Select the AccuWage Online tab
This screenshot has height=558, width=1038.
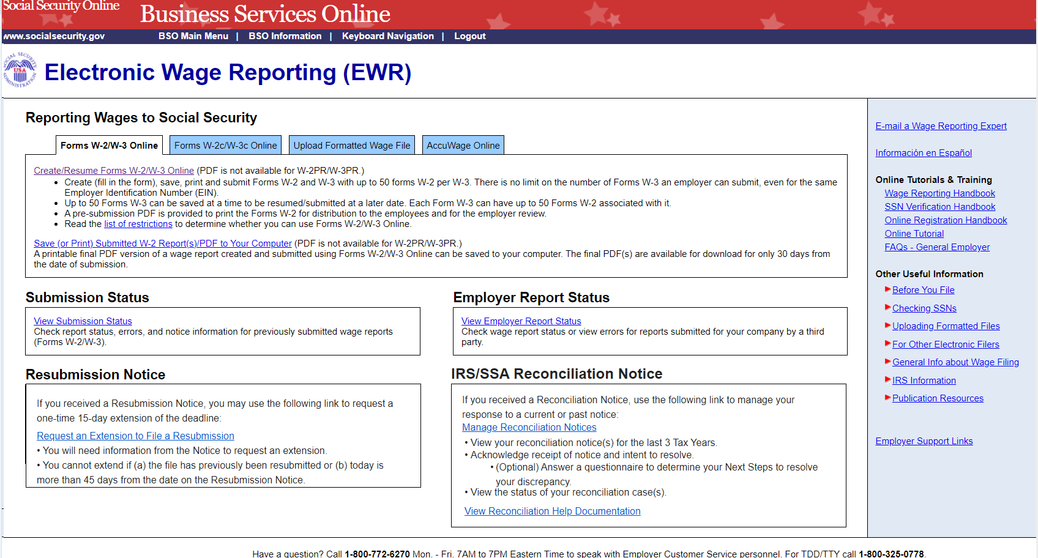tap(463, 146)
